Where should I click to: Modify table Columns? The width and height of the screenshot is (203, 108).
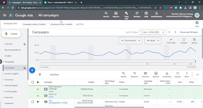click(145, 75)
